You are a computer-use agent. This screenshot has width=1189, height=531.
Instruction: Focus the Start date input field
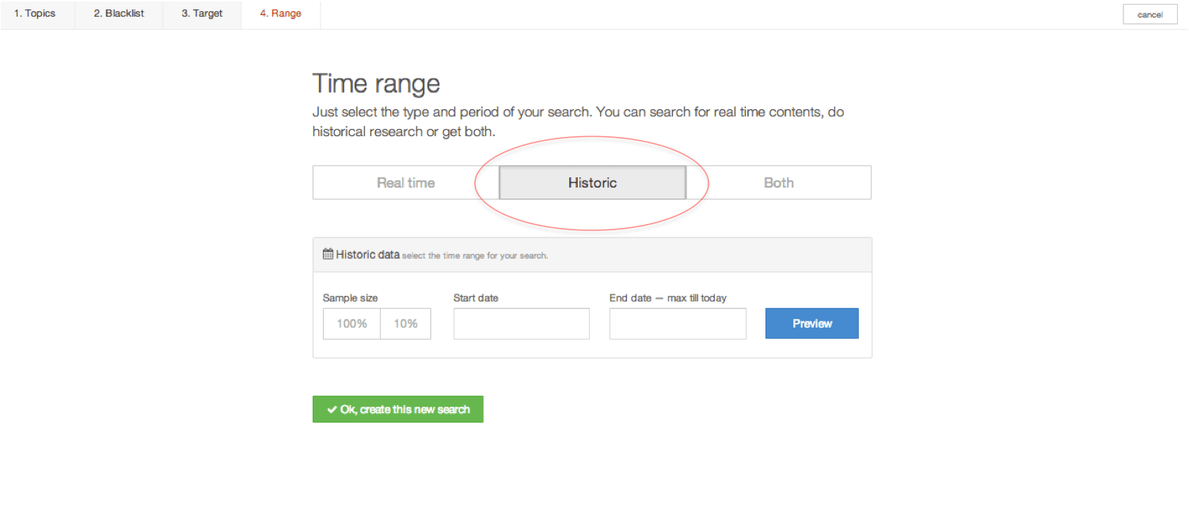point(521,324)
